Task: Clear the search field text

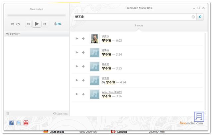Action: pos(193,17)
